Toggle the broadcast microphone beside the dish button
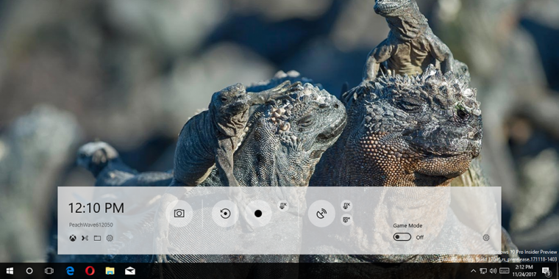Image resolution: width=559 pixels, height=279 pixels. tap(346, 206)
